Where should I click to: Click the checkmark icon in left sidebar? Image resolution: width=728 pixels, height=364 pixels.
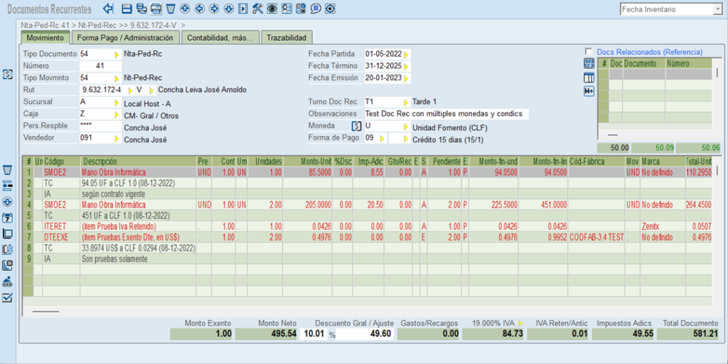click(x=8, y=297)
